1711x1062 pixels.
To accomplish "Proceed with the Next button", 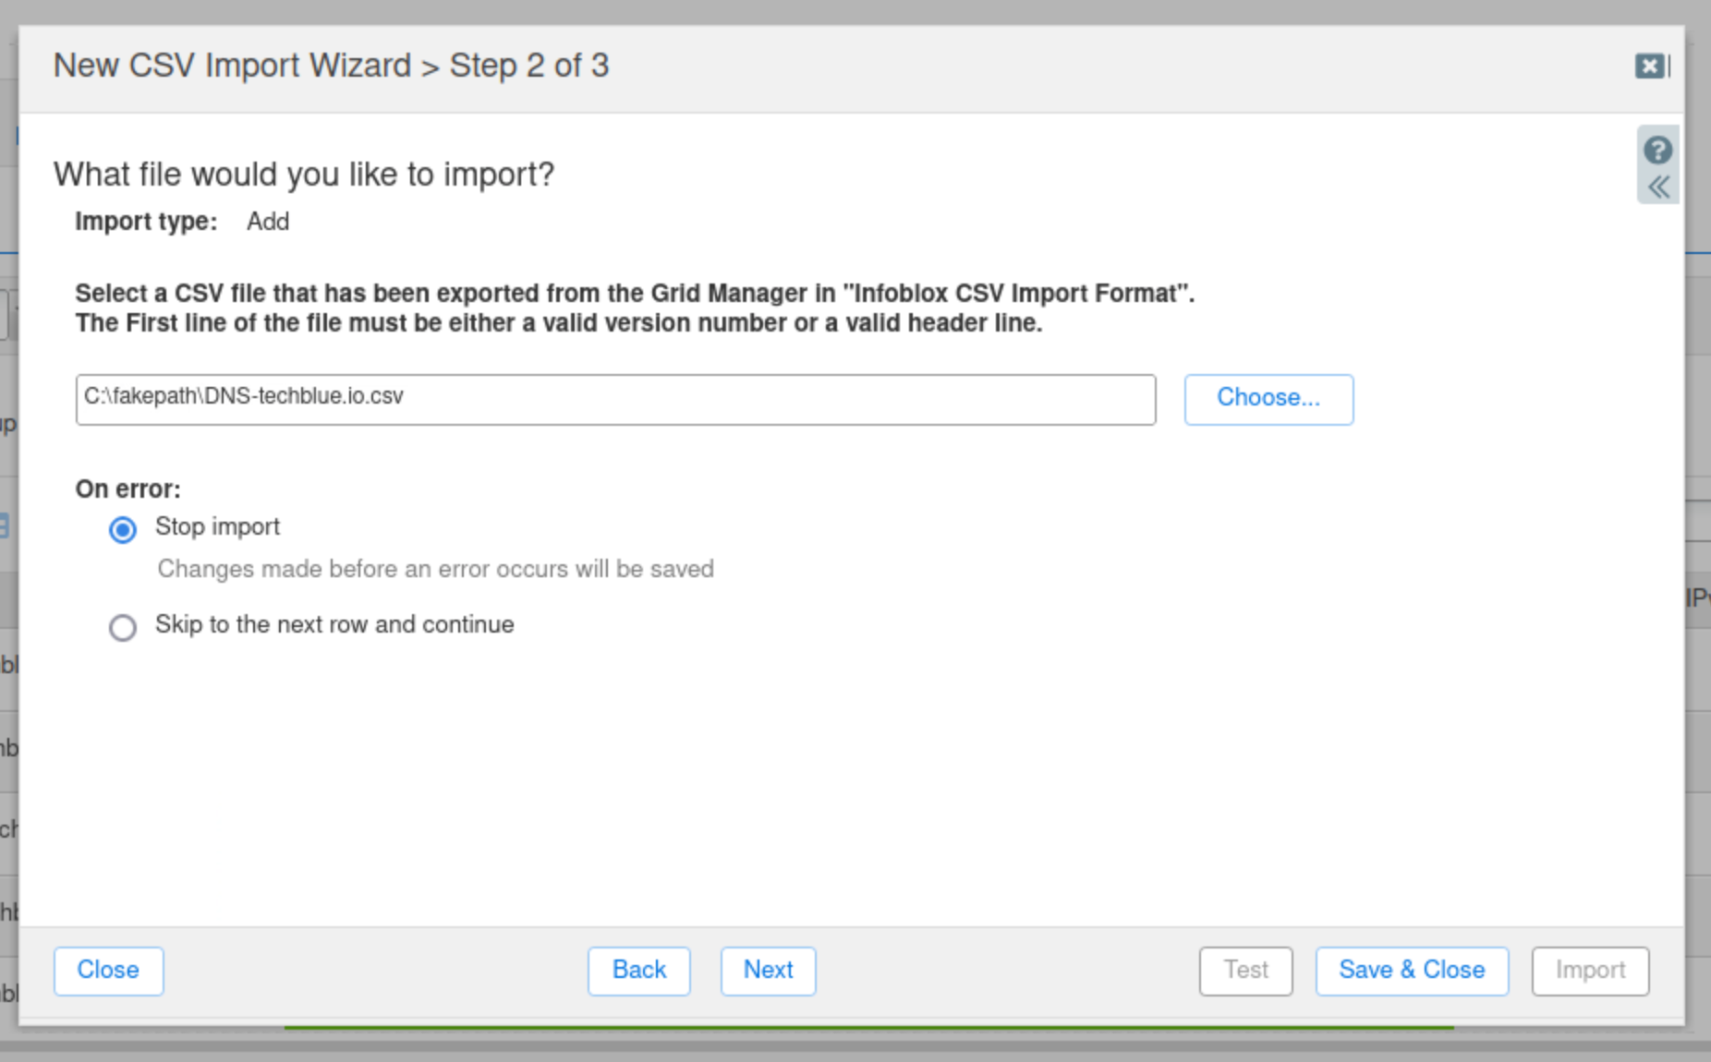I will [x=768, y=971].
